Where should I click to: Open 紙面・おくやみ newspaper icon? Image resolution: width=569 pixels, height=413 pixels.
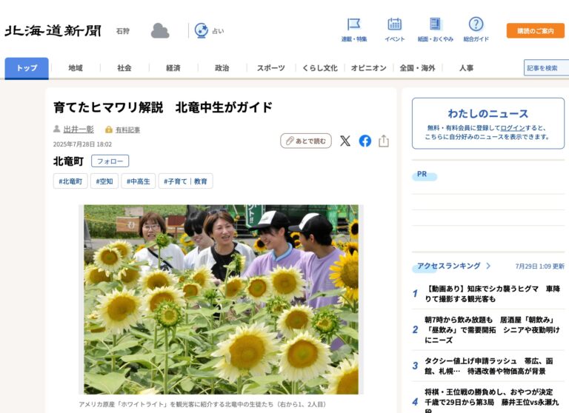(x=435, y=25)
